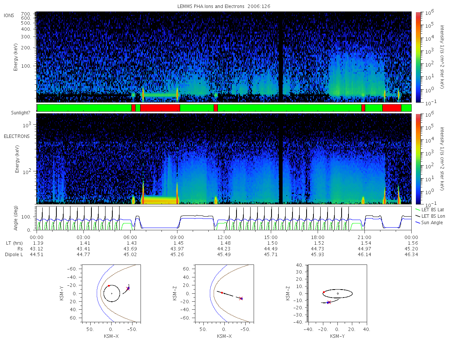The width and height of the screenshot is (457, 342).
Task: Click the "12:00" time tick label
Action: pos(224,237)
